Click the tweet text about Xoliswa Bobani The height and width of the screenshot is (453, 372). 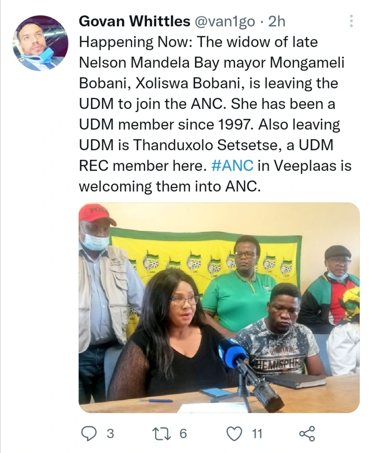[x=215, y=114]
